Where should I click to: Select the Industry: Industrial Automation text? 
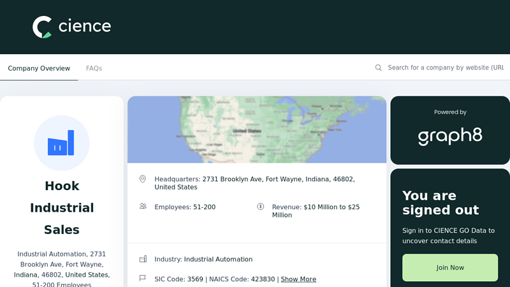click(203, 260)
